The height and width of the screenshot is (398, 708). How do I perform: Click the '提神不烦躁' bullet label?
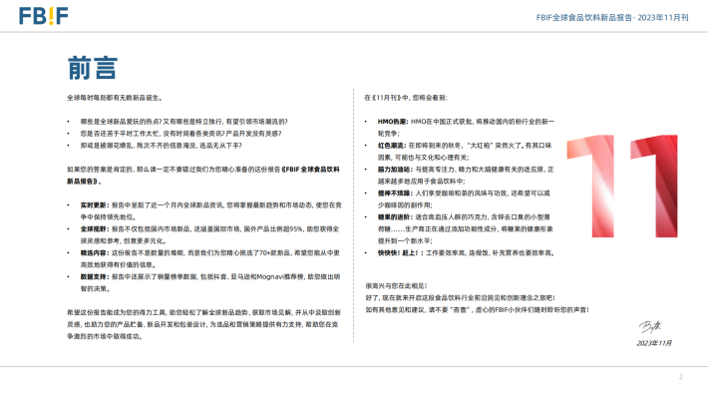click(395, 194)
